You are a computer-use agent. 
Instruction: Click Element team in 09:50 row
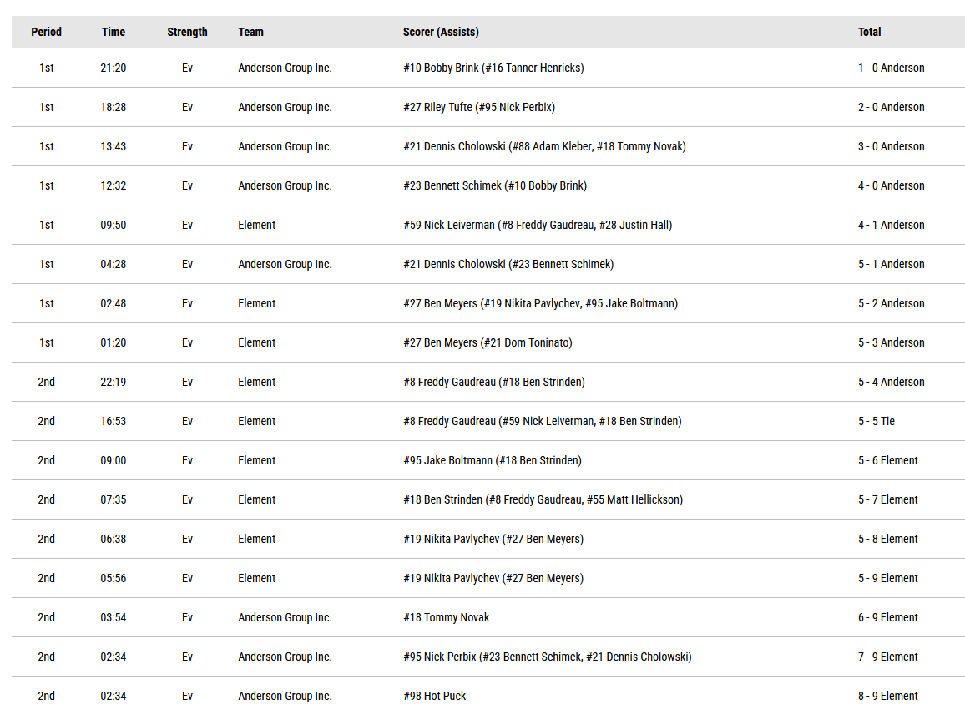[256, 225]
